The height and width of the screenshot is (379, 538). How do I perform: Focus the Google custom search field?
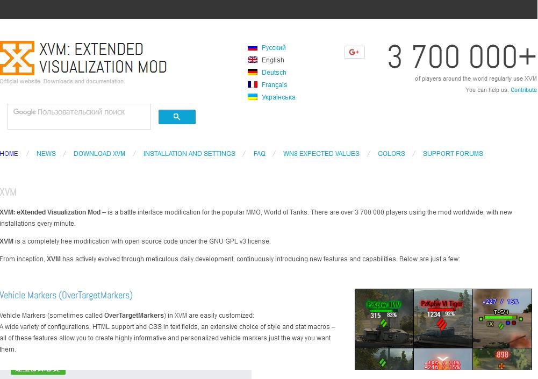(79, 117)
